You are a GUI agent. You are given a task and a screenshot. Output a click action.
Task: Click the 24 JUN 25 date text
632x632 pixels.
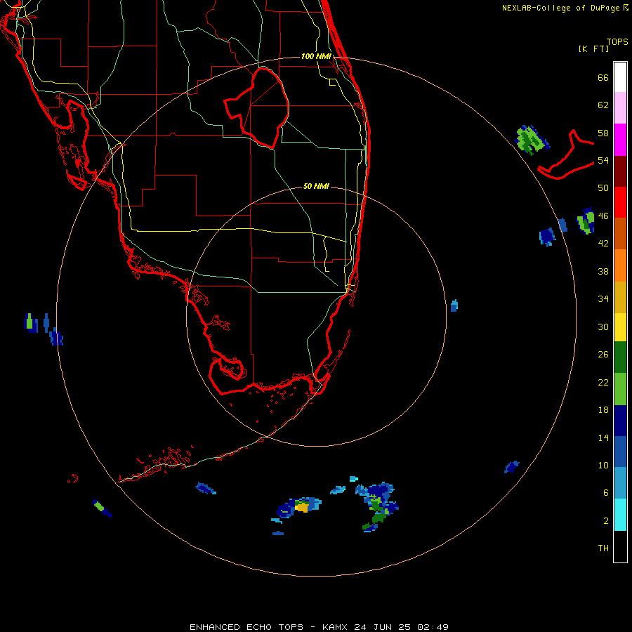tap(382, 627)
